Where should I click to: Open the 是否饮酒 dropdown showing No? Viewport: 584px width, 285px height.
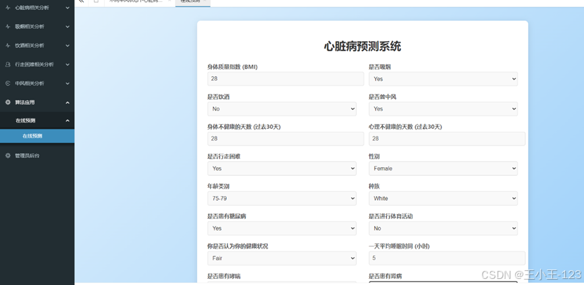coord(282,109)
